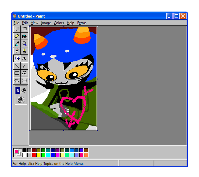Expand the Colors menu
Screen dimensions: 199x177
(59, 23)
